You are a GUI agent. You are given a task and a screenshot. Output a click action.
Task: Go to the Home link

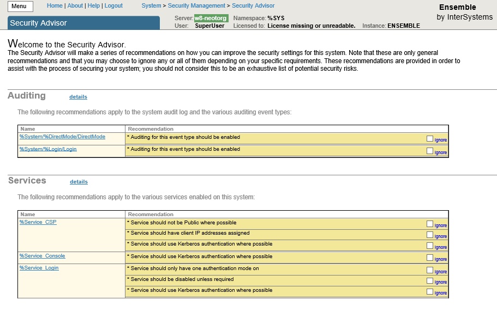[x=55, y=5]
